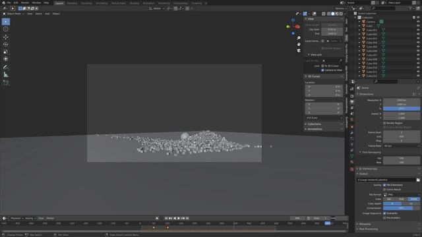Open the viewport Add menu
Screen dimensions: 422x237
pos(47,13)
